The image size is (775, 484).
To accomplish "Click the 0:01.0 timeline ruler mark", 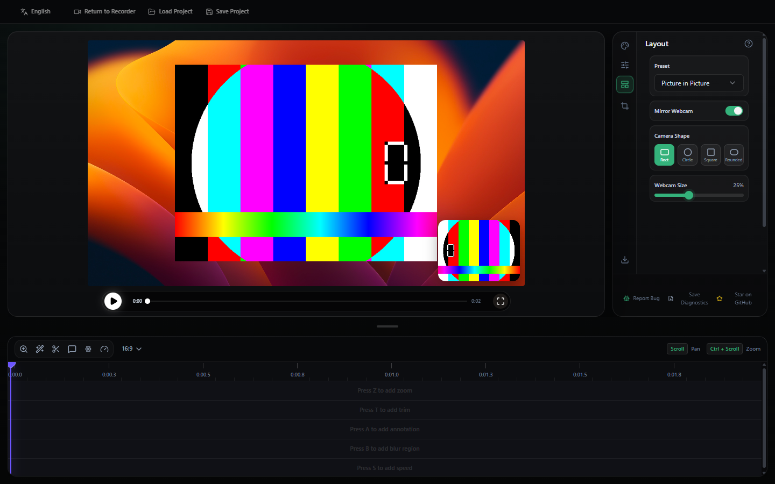I will (x=392, y=374).
